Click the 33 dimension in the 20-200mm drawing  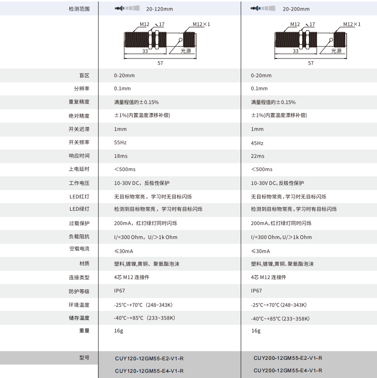coord(295,51)
